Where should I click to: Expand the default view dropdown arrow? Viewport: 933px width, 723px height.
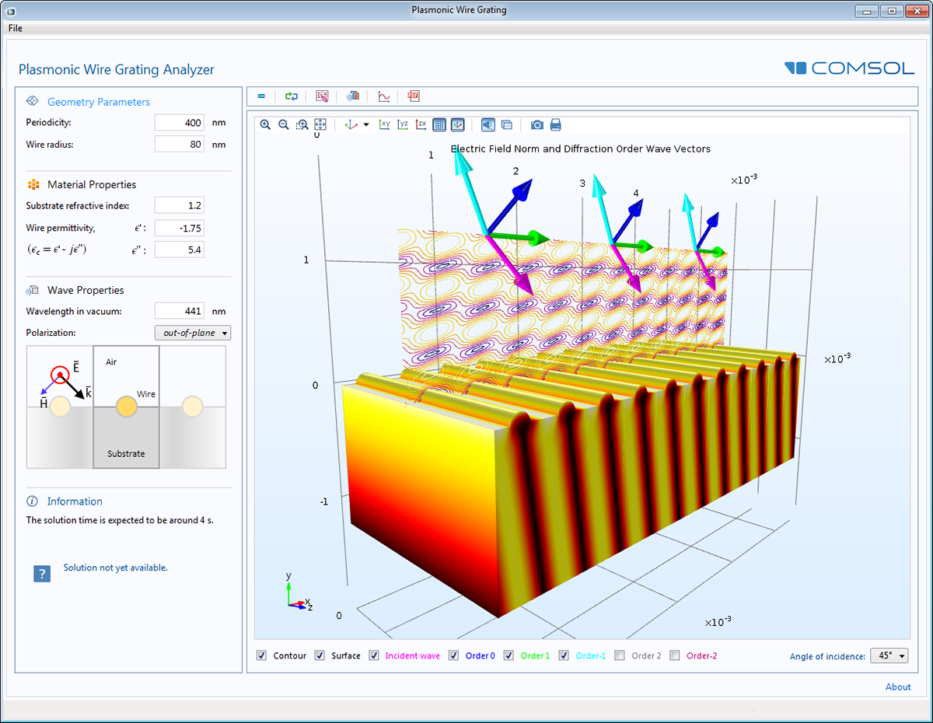click(365, 124)
